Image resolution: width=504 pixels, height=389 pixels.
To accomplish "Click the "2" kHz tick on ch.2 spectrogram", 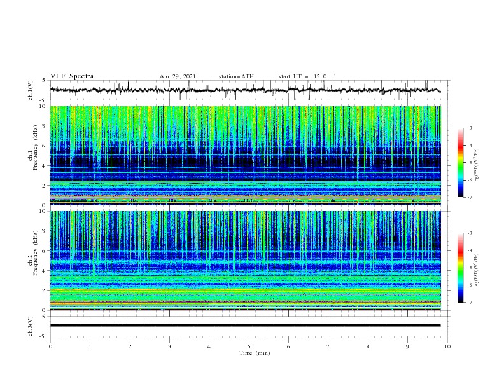I will (45, 290).
